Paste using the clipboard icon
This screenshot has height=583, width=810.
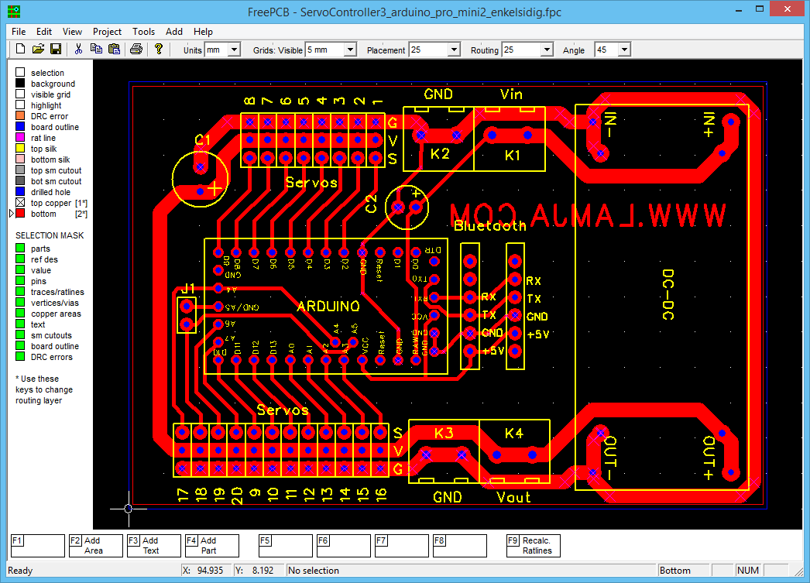pyautogui.click(x=113, y=49)
